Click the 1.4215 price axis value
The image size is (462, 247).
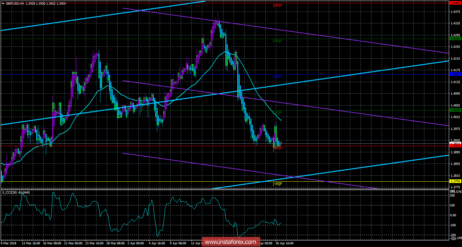click(455, 58)
